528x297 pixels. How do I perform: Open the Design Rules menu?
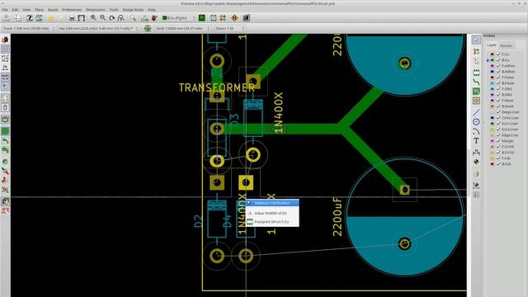click(133, 10)
